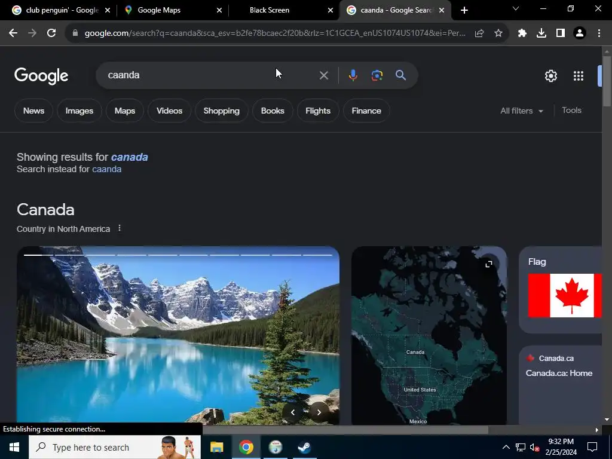Image resolution: width=612 pixels, height=459 pixels.
Task: Go back to previous page in Chrome
Action: 13,33
